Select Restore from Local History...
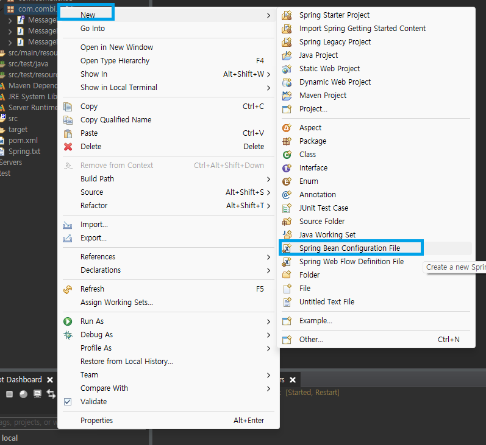 pos(169,362)
